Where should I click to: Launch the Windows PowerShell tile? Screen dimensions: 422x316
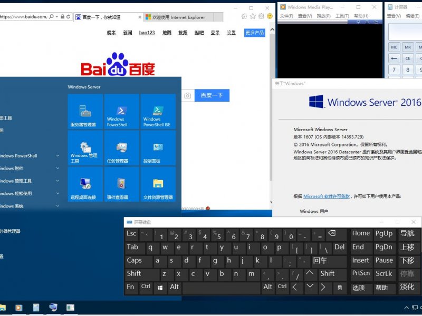coord(122,111)
